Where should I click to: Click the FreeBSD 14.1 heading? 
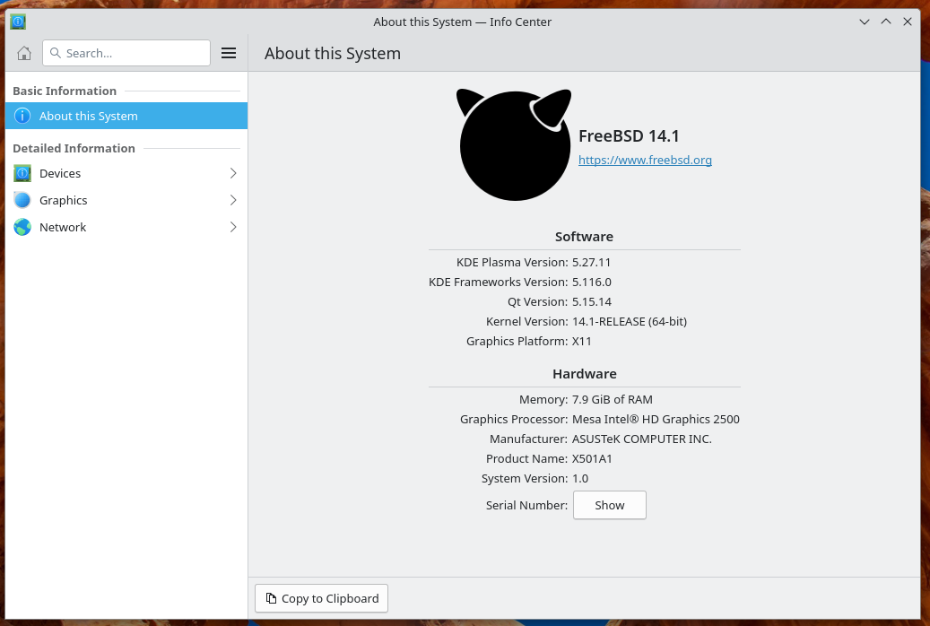tap(629, 136)
